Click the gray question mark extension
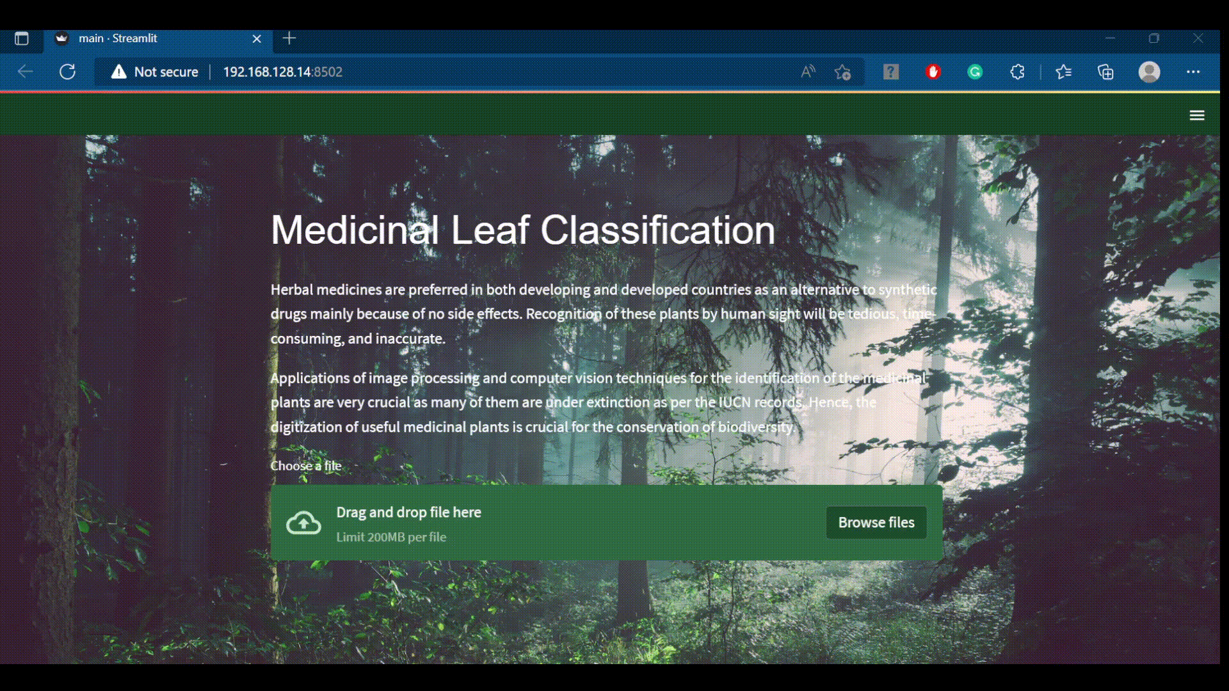 tap(890, 72)
